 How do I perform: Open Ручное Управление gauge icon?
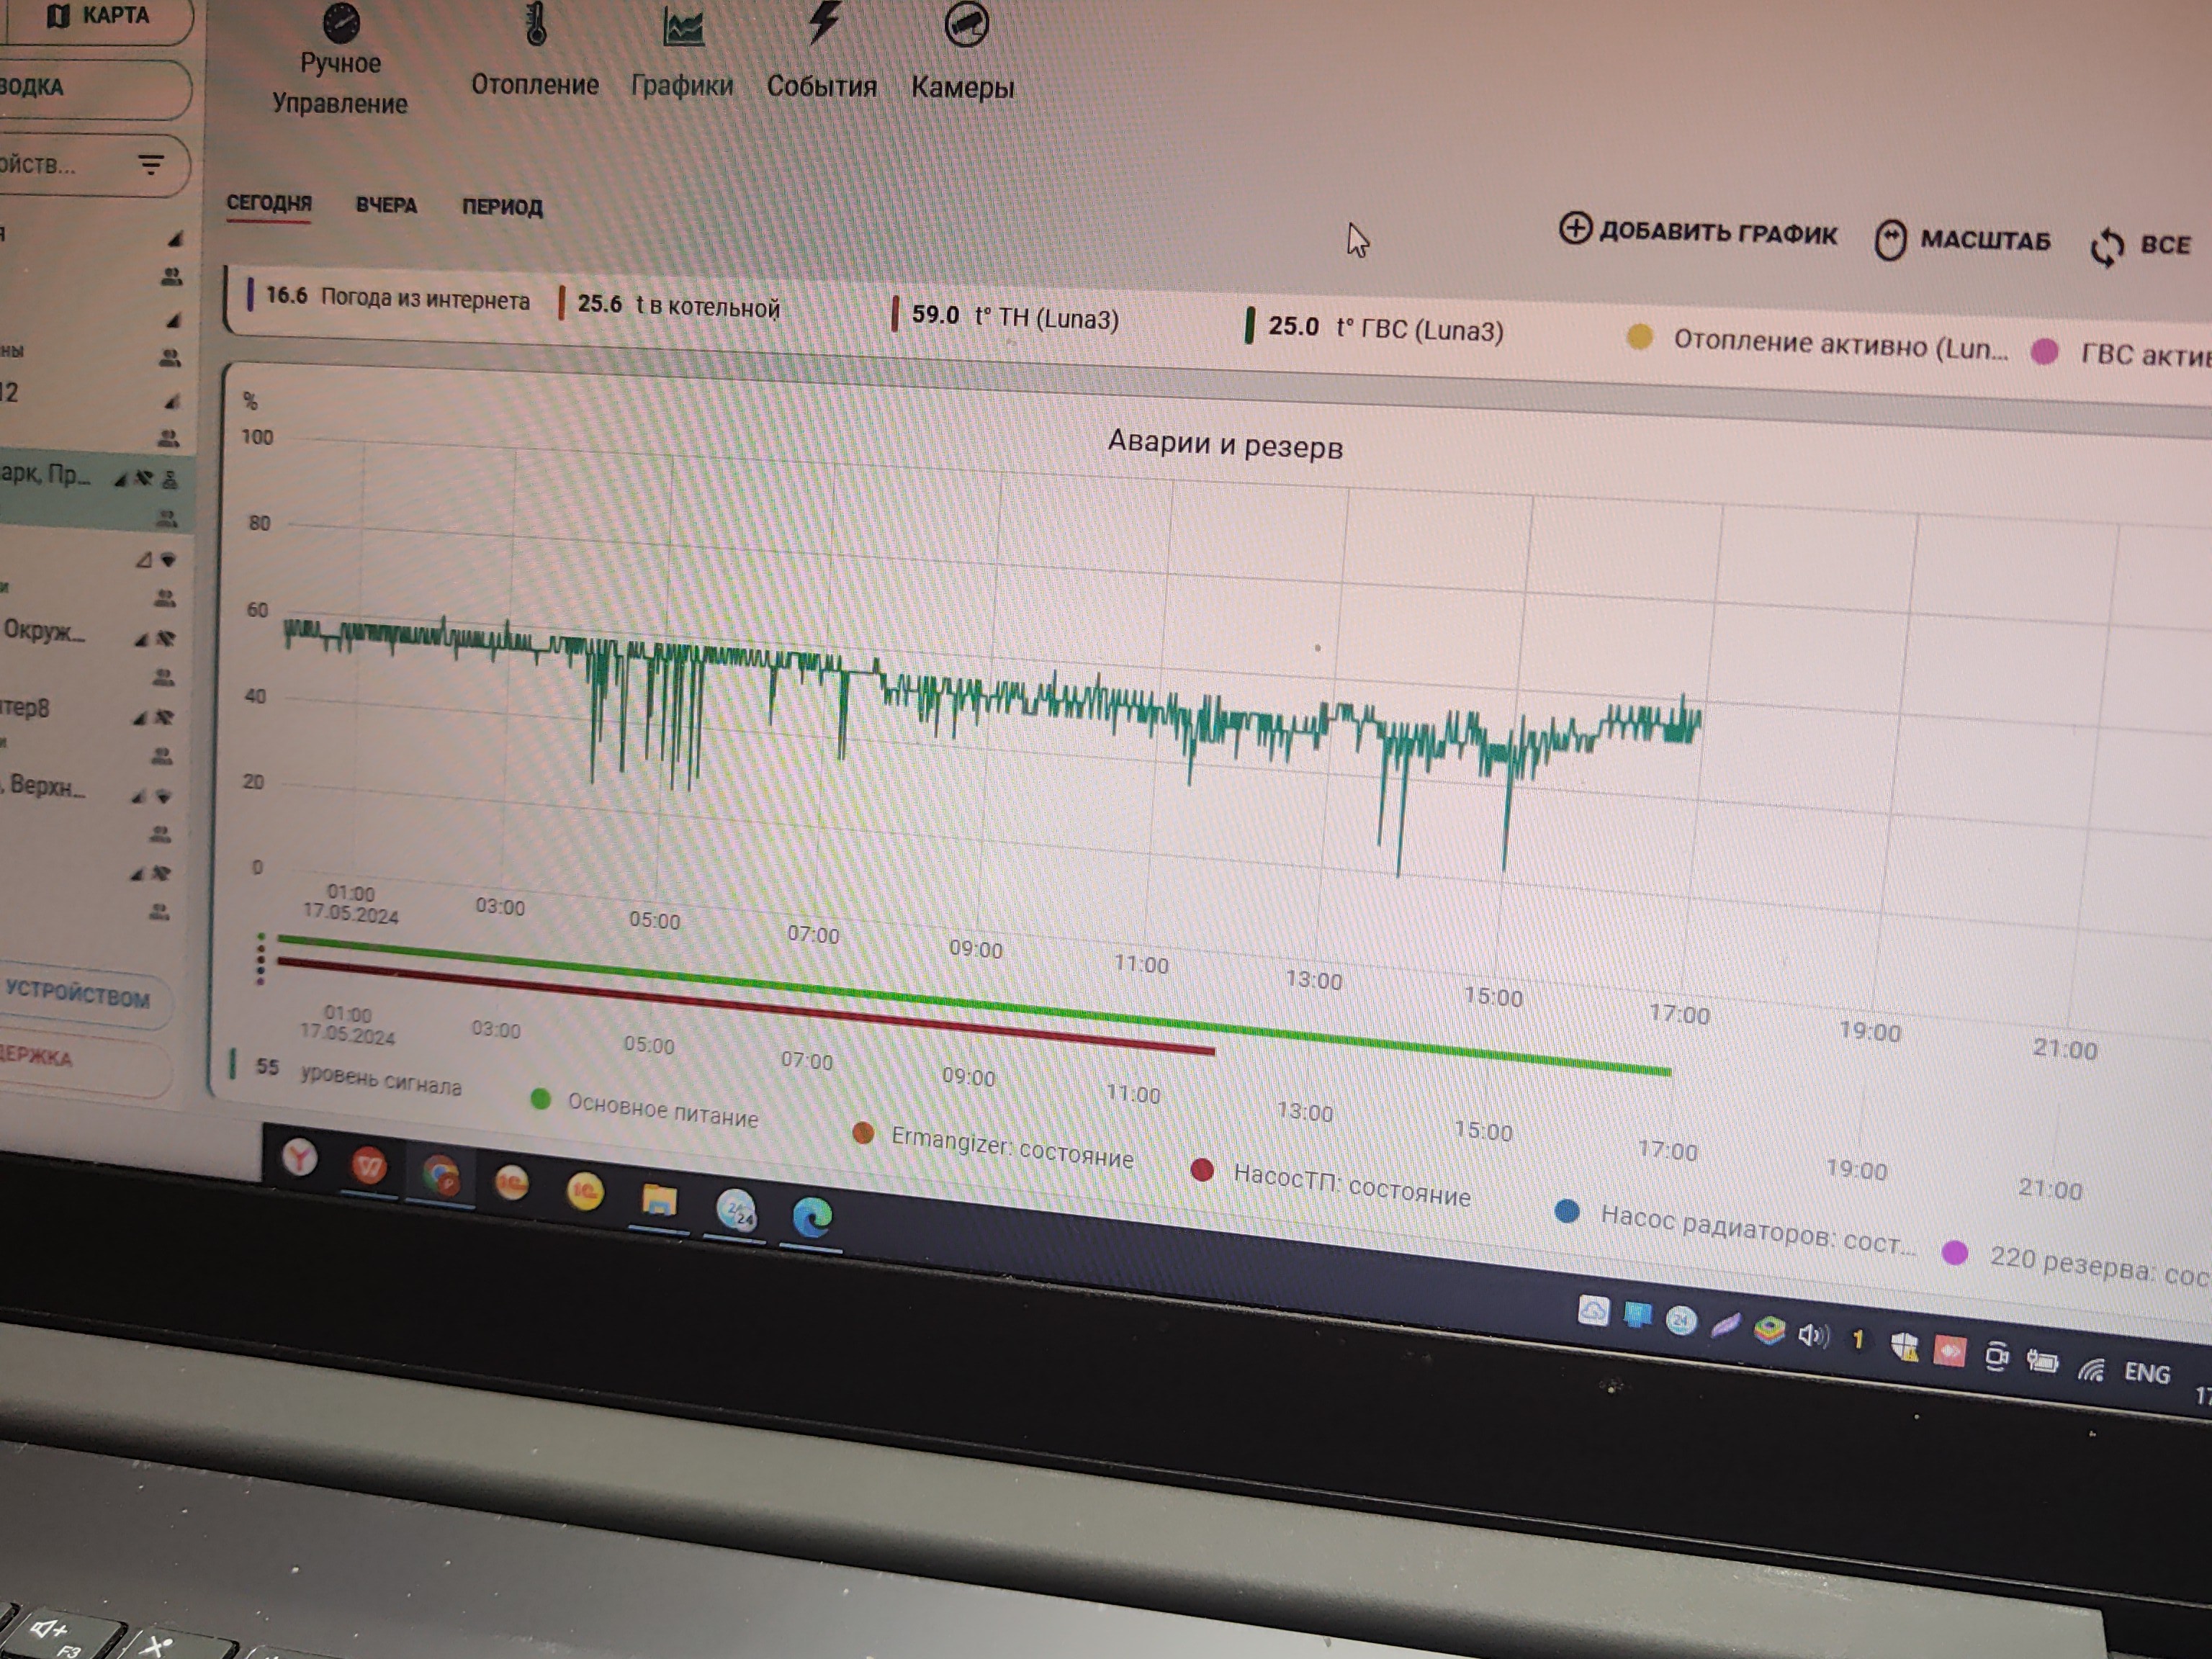coord(341,24)
